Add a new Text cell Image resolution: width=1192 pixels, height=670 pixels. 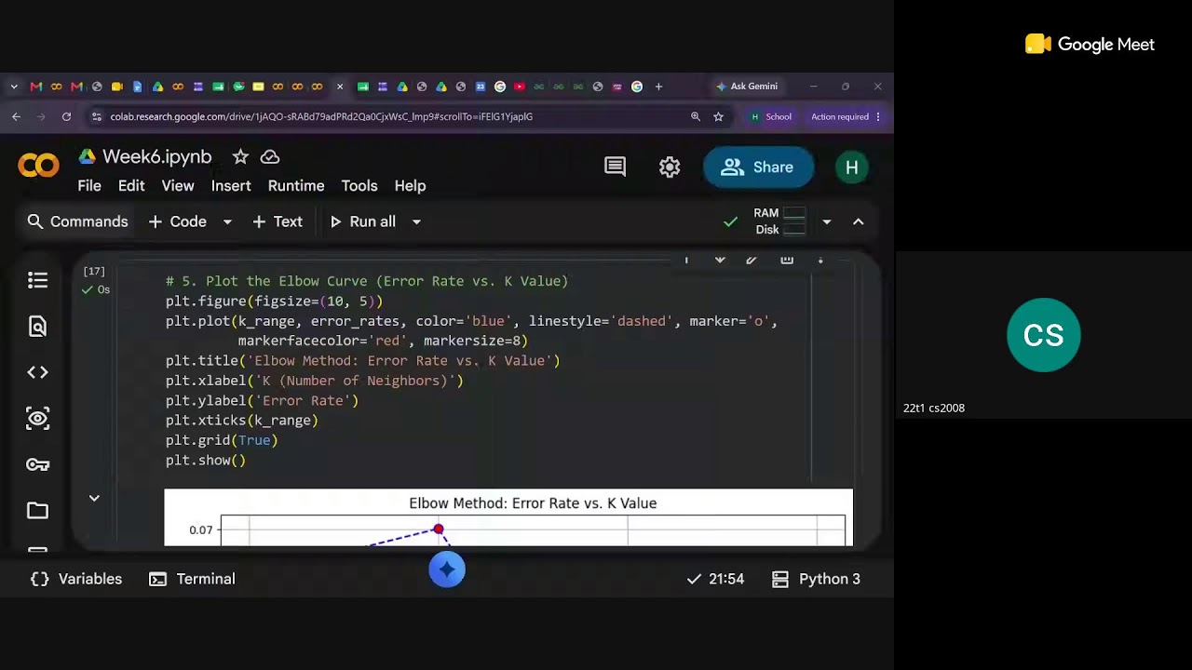tap(278, 221)
